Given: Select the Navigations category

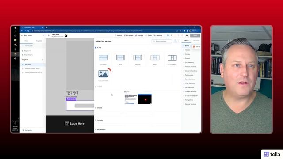Looking at the screenshot, I should point(189,100).
